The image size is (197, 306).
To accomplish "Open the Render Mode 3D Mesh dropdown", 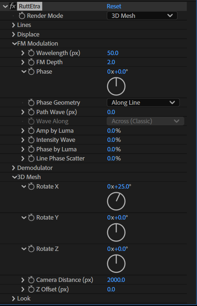I will pyautogui.click(x=142, y=16).
